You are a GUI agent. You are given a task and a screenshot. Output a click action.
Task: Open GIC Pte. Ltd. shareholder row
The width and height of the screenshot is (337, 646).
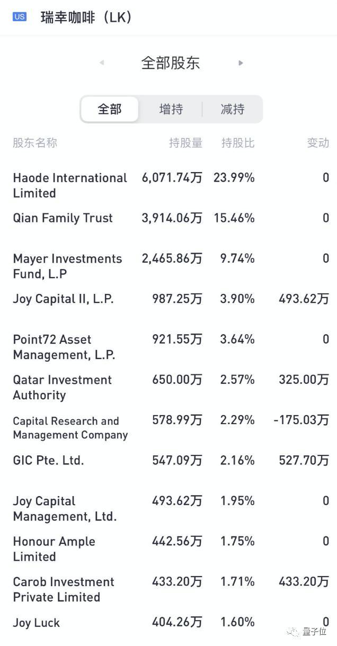(49, 461)
